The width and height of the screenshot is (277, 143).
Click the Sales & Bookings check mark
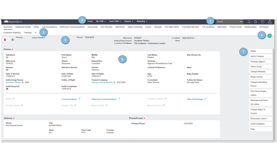click(x=205, y=99)
